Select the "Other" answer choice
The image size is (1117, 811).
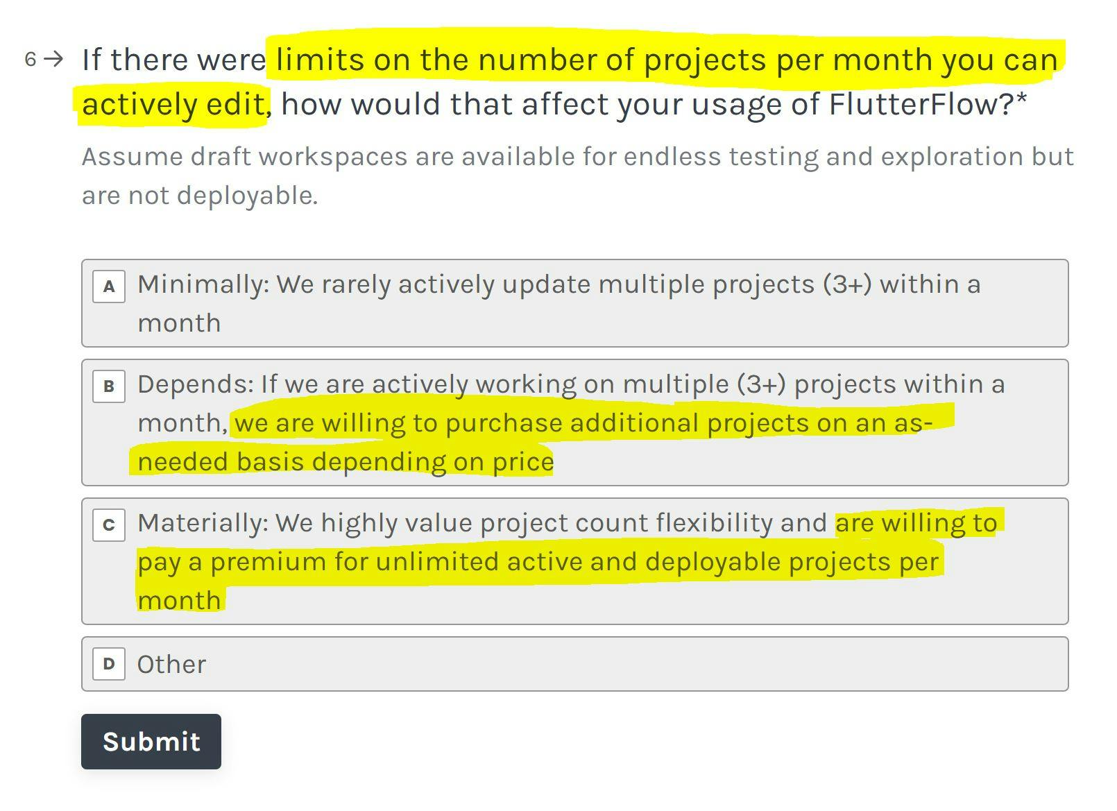[x=574, y=664]
